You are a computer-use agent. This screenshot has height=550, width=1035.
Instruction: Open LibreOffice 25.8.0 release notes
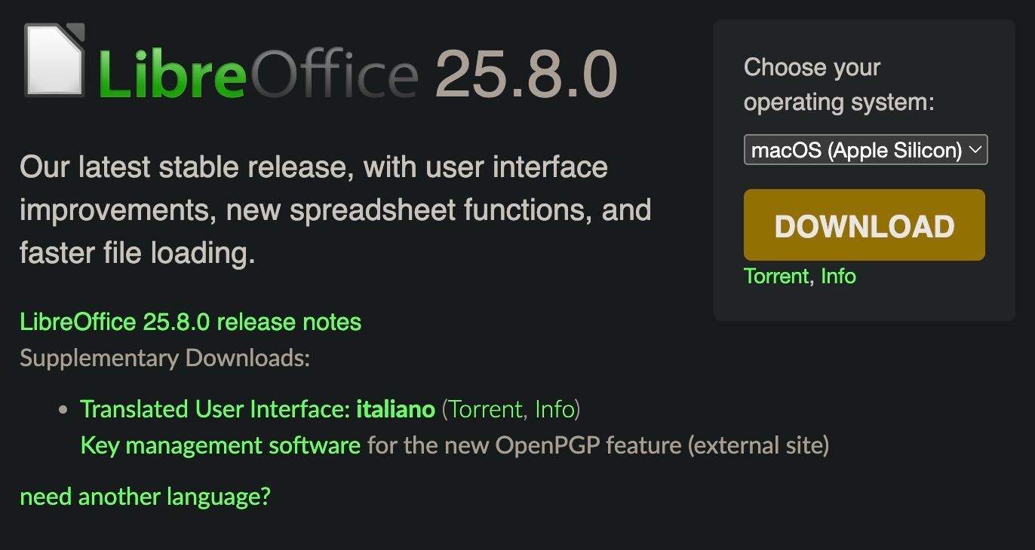(190, 322)
